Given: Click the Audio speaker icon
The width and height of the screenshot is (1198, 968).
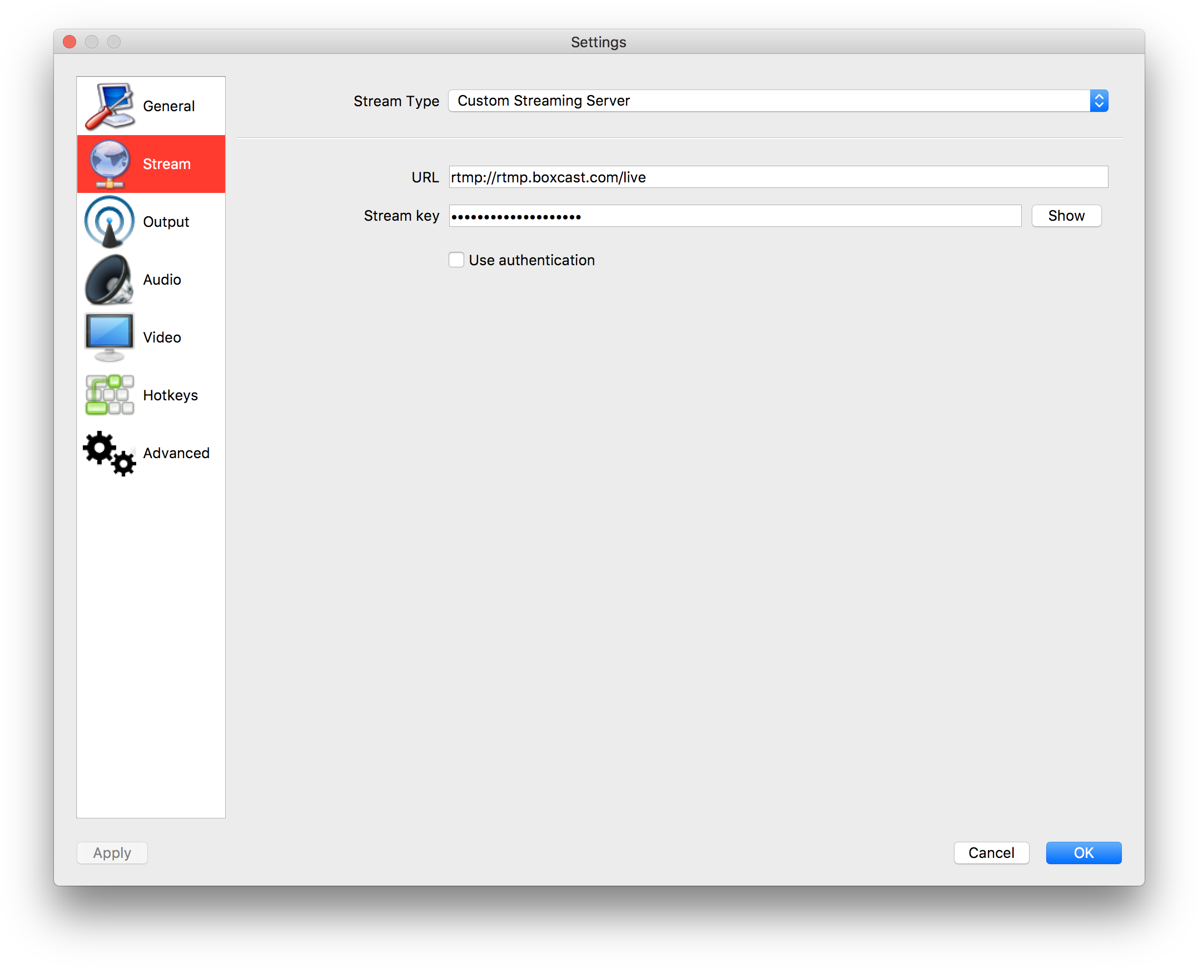Looking at the screenshot, I should click(110, 279).
